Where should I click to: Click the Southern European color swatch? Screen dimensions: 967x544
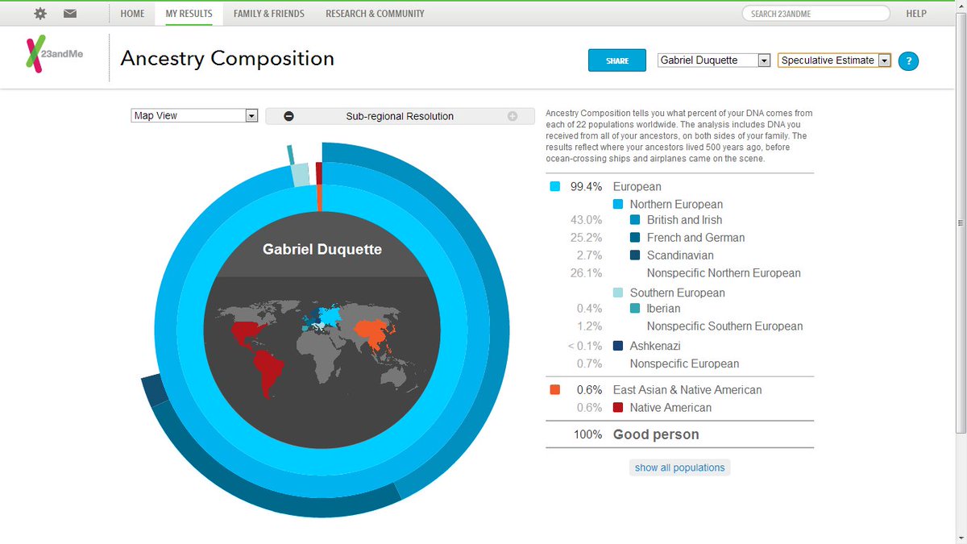click(x=619, y=293)
